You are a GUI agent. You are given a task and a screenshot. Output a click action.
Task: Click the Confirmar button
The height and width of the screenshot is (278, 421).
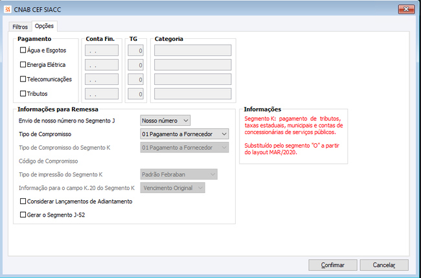pyautogui.click(x=333, y=265)
